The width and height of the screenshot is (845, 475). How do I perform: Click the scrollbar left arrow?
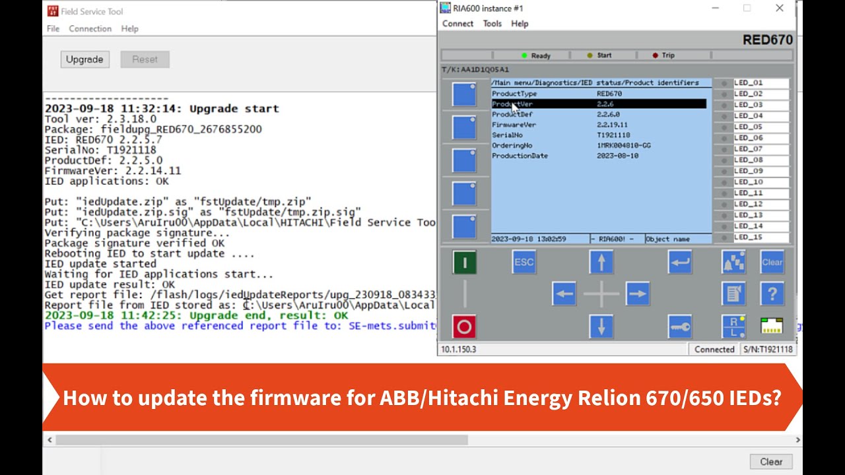pyautogui.click(x=49, y=439)
